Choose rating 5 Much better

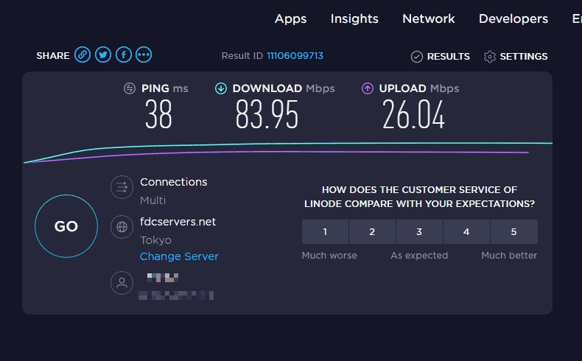pyautogui.click(x=513, y=231)
